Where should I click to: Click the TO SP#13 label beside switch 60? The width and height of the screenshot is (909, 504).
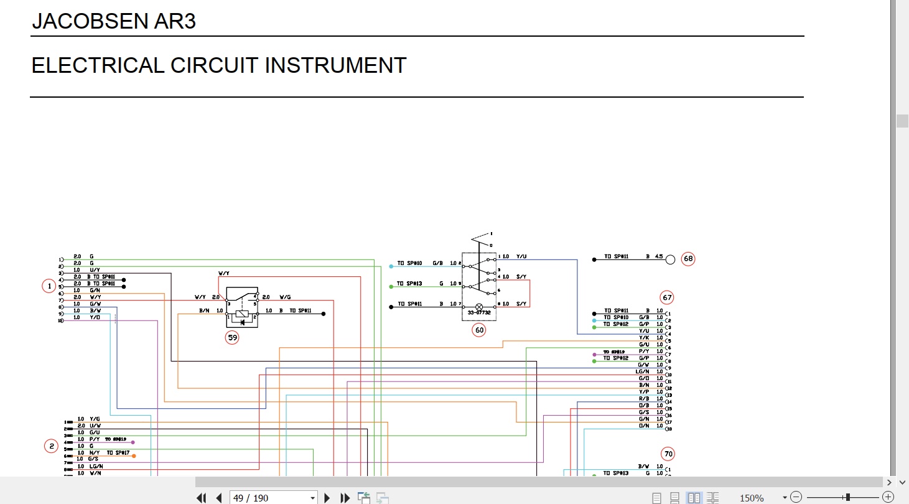point(409,283)
